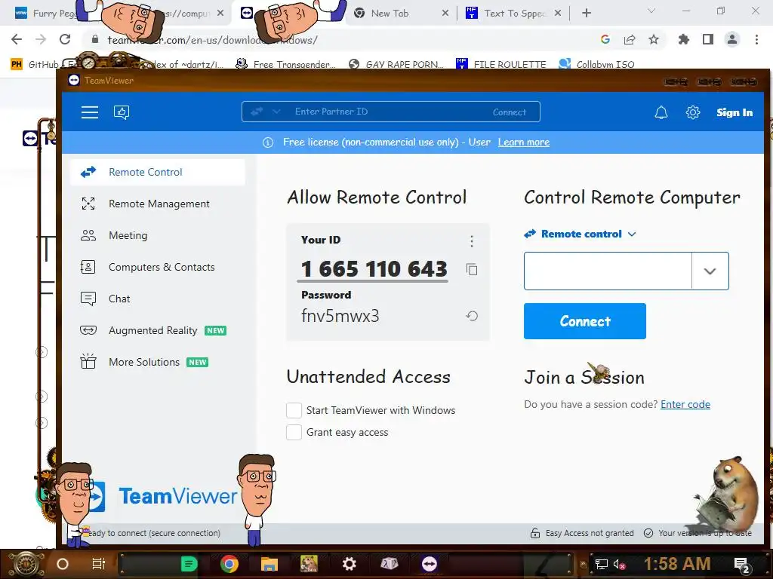Open TeamViewer settings gear
This screenshot has width=773, height=579.
click(693, 113)
